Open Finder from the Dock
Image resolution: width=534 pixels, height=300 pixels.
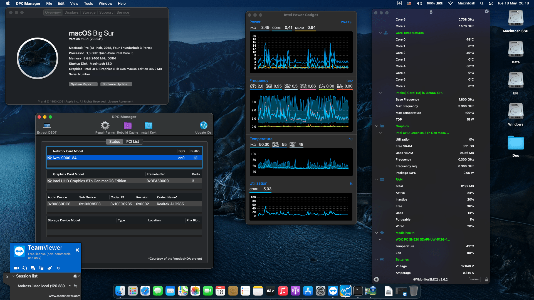120,291
